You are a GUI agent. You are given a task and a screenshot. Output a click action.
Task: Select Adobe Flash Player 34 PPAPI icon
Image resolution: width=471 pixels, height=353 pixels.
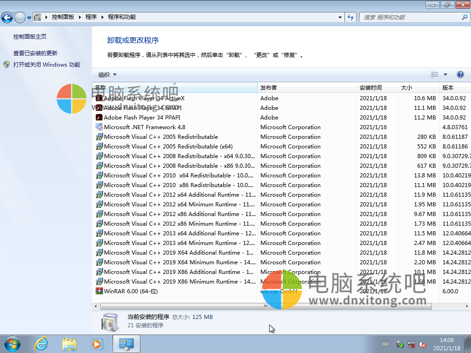click(99, 117)
